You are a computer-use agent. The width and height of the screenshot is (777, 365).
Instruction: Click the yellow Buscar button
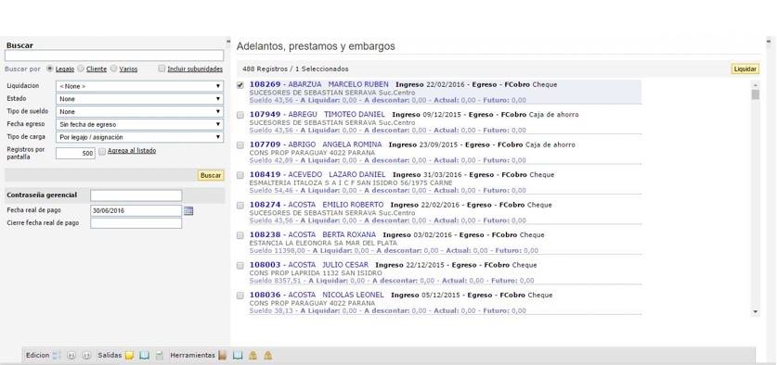(211, 176)
